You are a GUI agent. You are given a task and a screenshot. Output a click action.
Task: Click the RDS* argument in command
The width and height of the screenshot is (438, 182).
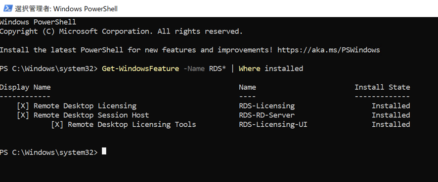[x=218, y=69]
